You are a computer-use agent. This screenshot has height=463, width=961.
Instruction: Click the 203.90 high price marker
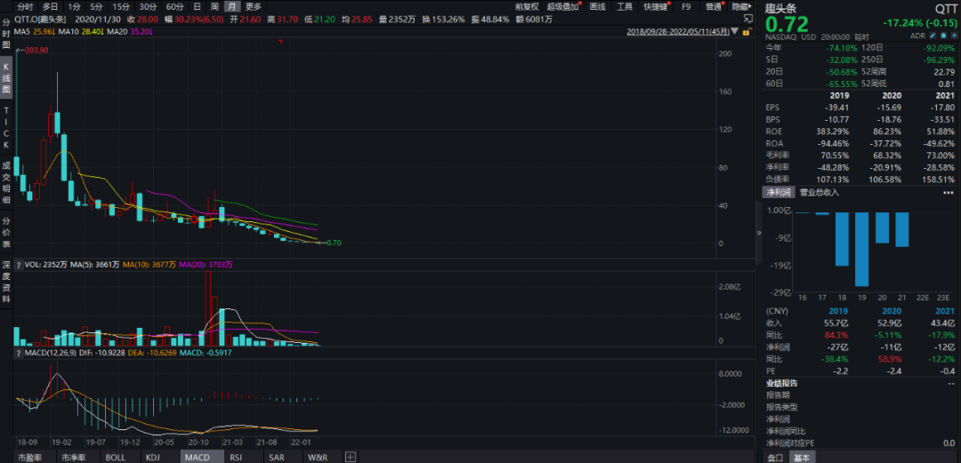(36, 50)
